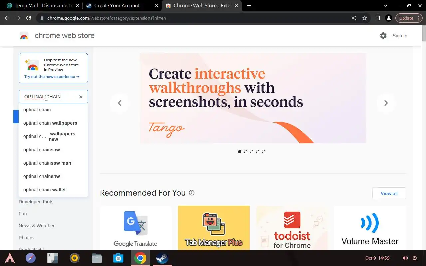Open Google Chrome in taskbar
Viewport: 426px width, 266px height.
(x=140, y=258)
